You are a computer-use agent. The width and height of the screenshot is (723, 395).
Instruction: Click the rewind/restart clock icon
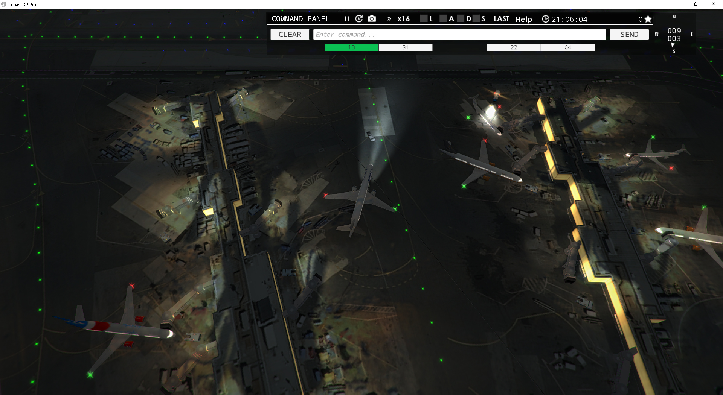[359, 19]
